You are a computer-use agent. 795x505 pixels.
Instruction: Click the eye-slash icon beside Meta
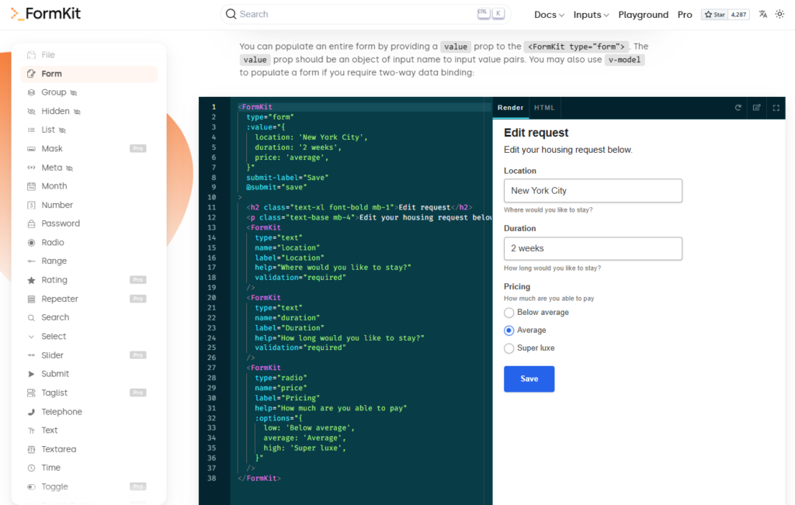point(69,168)
